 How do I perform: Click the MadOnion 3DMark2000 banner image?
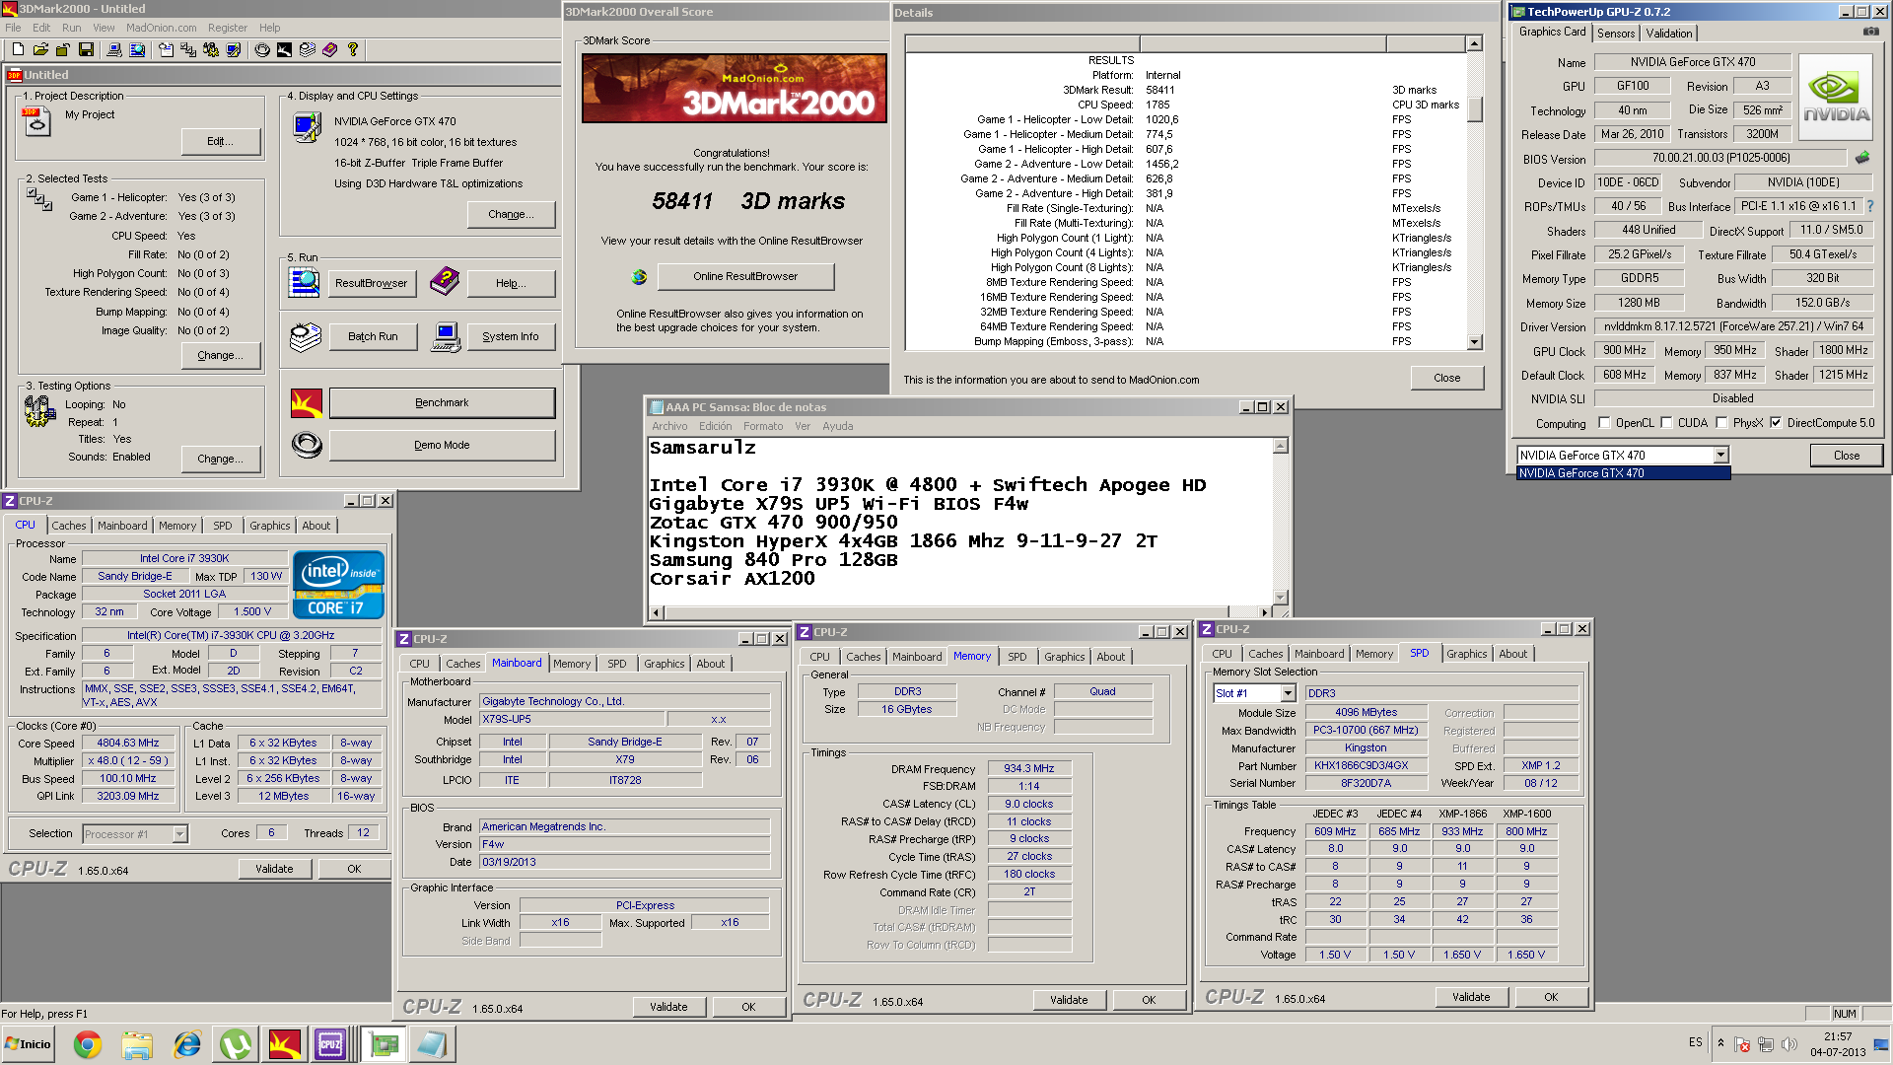pos(734,88)
